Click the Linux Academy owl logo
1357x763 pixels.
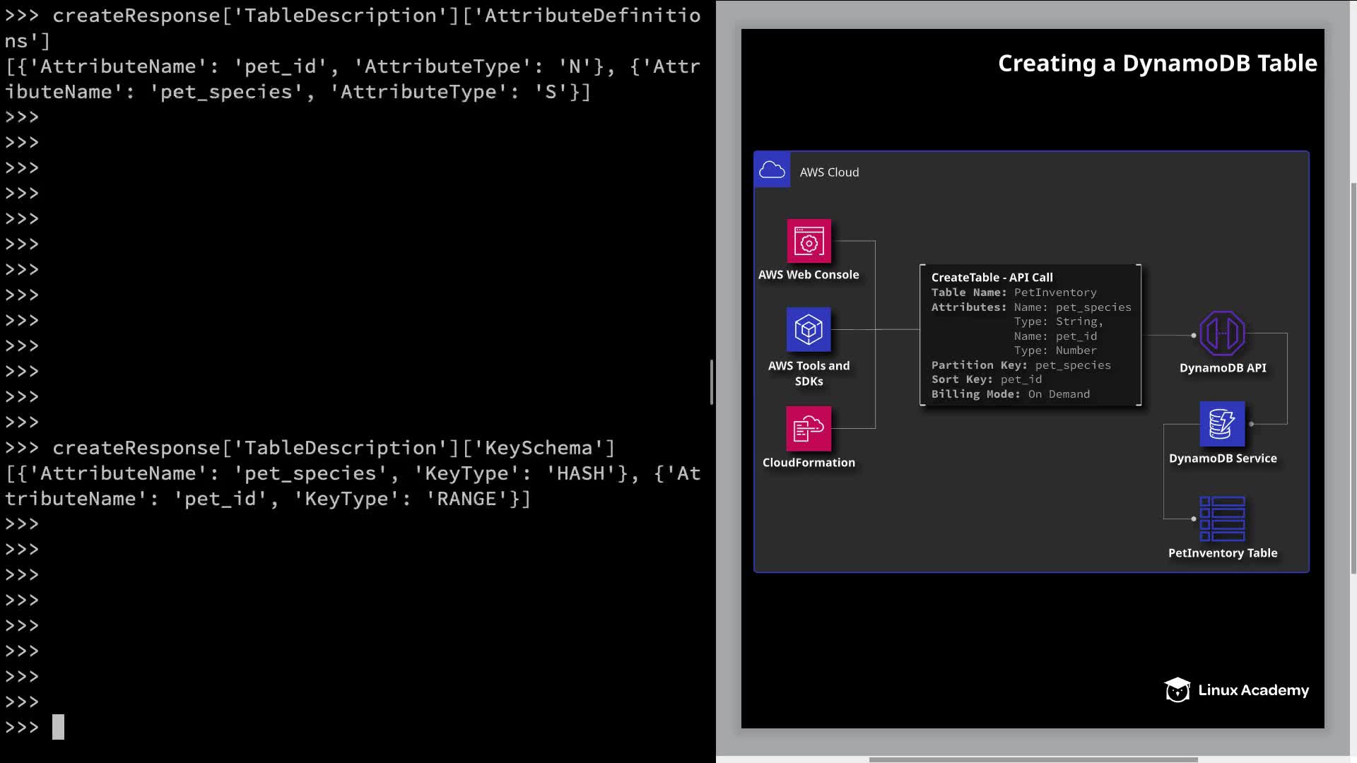click(1177, 690)
